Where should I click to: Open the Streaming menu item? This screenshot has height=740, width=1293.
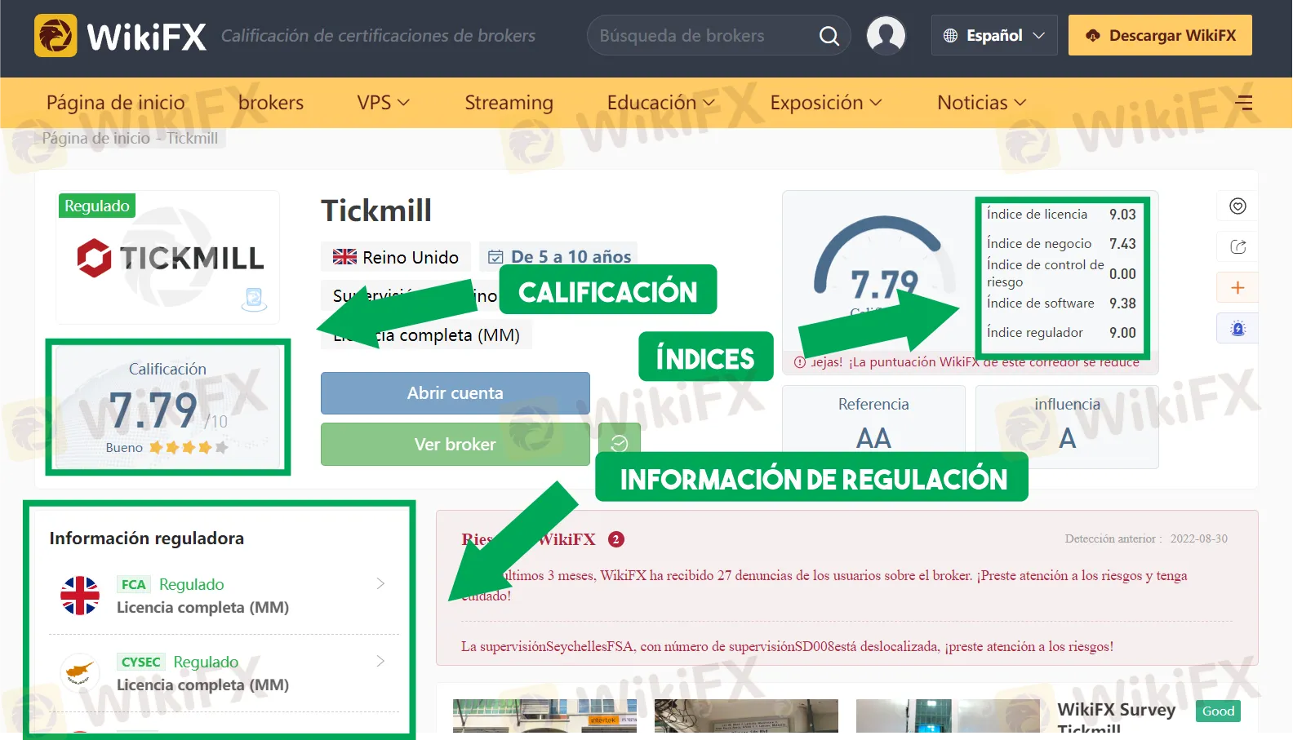pos(509,103)
